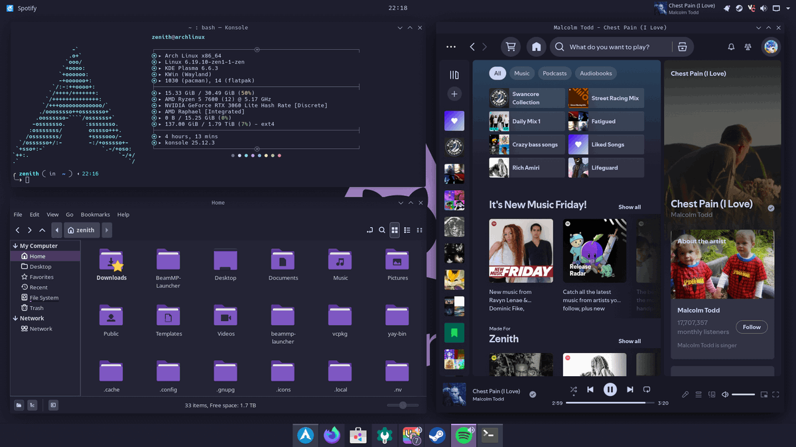Open the Spotify miniplayer icon

tap(764, 395)
